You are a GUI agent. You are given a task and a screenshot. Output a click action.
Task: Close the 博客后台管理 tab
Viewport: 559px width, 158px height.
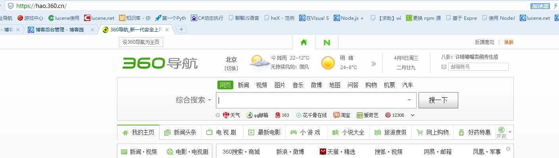coord(92,30)
